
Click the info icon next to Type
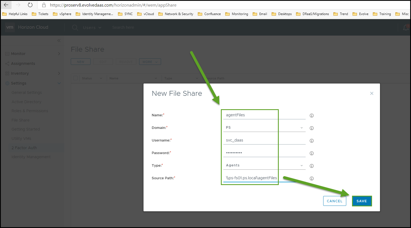pos(311,166)
